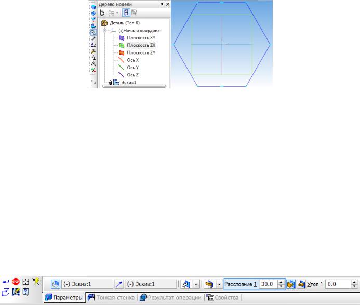Image resolution: width=360 pixels, height=305 pixels.
Task: Switch to the Параметры tab
Action: [64, 297]
